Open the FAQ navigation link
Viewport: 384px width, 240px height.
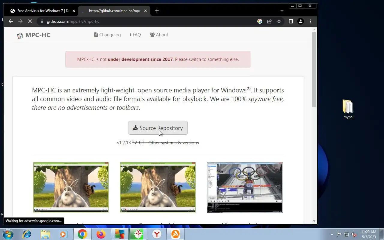[x=135, y=35]
